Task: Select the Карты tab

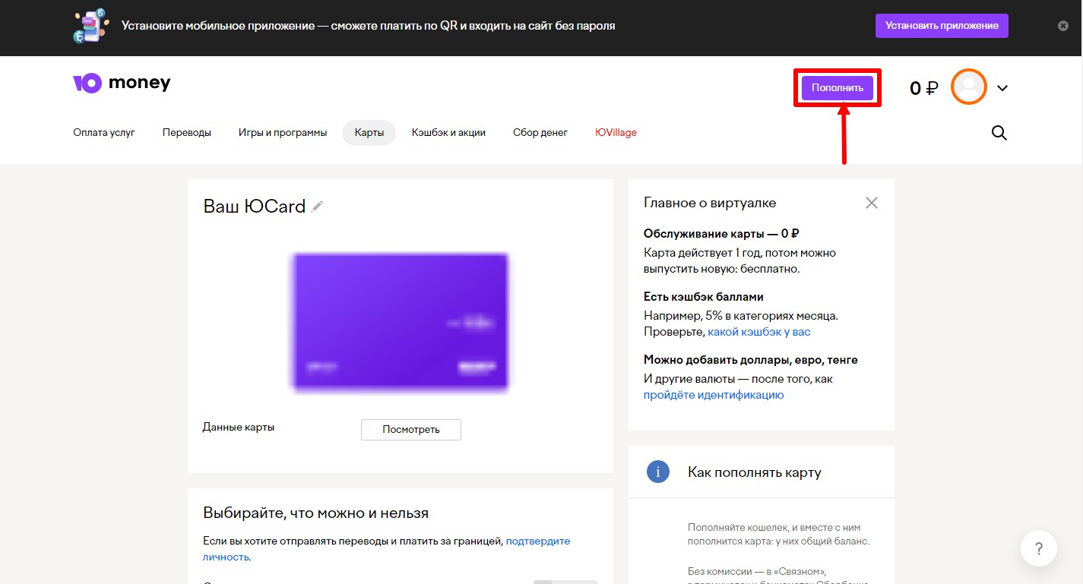Action: pos(369,132)
